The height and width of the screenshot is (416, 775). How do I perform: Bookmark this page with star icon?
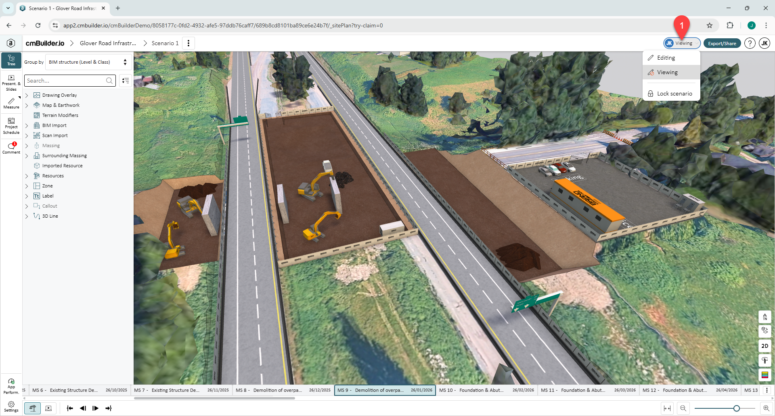710,25
